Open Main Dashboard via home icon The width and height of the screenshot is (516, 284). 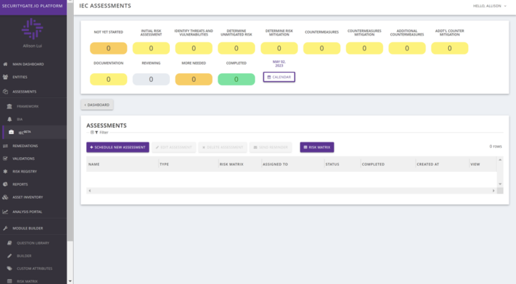point(5,64)
